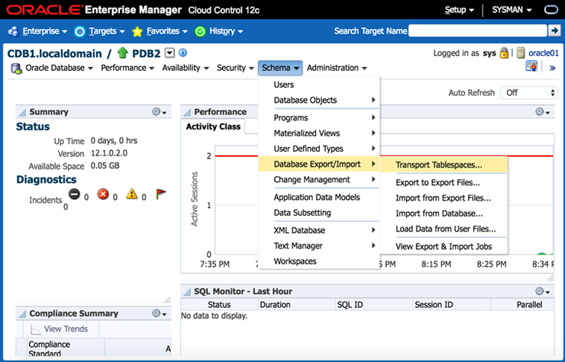
Task: Click the red flag incidents icon
Action: (x=160, y=194)
